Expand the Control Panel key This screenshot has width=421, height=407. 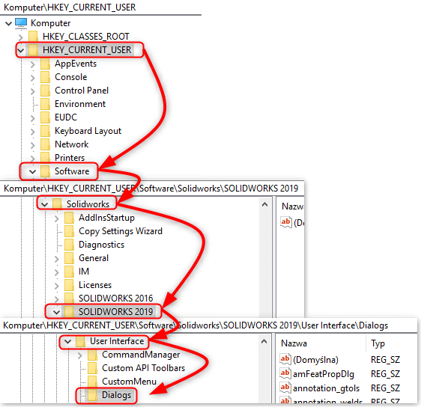pyautogui.click(x=32, y=91)
